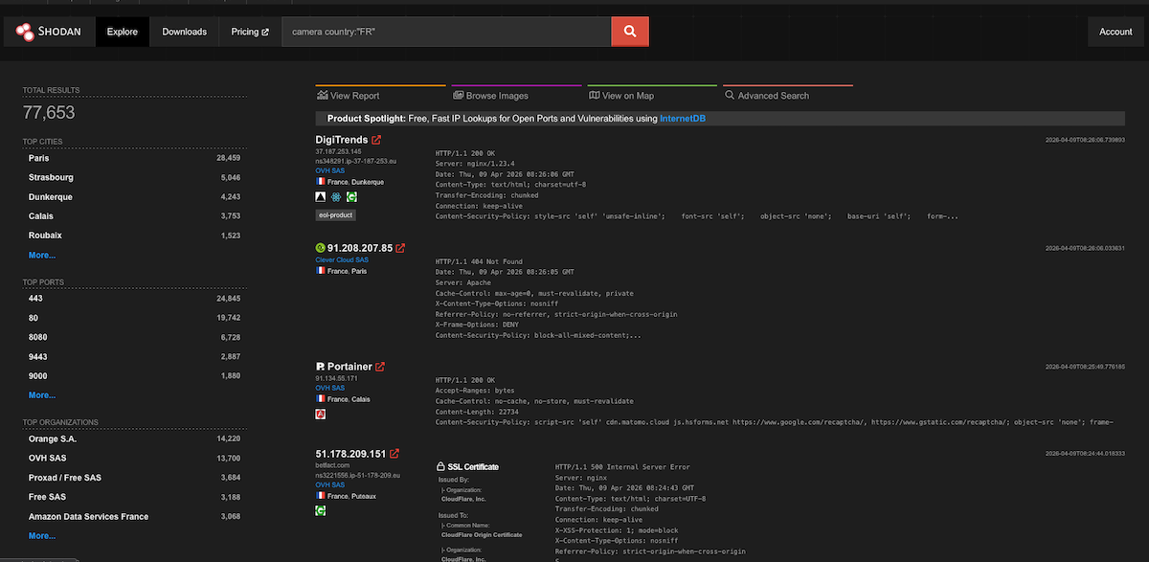The width and height of the screenshot is (1149, 562).
Task: Click the SSL Certificate padlock icon
Action: pos(440,467)
